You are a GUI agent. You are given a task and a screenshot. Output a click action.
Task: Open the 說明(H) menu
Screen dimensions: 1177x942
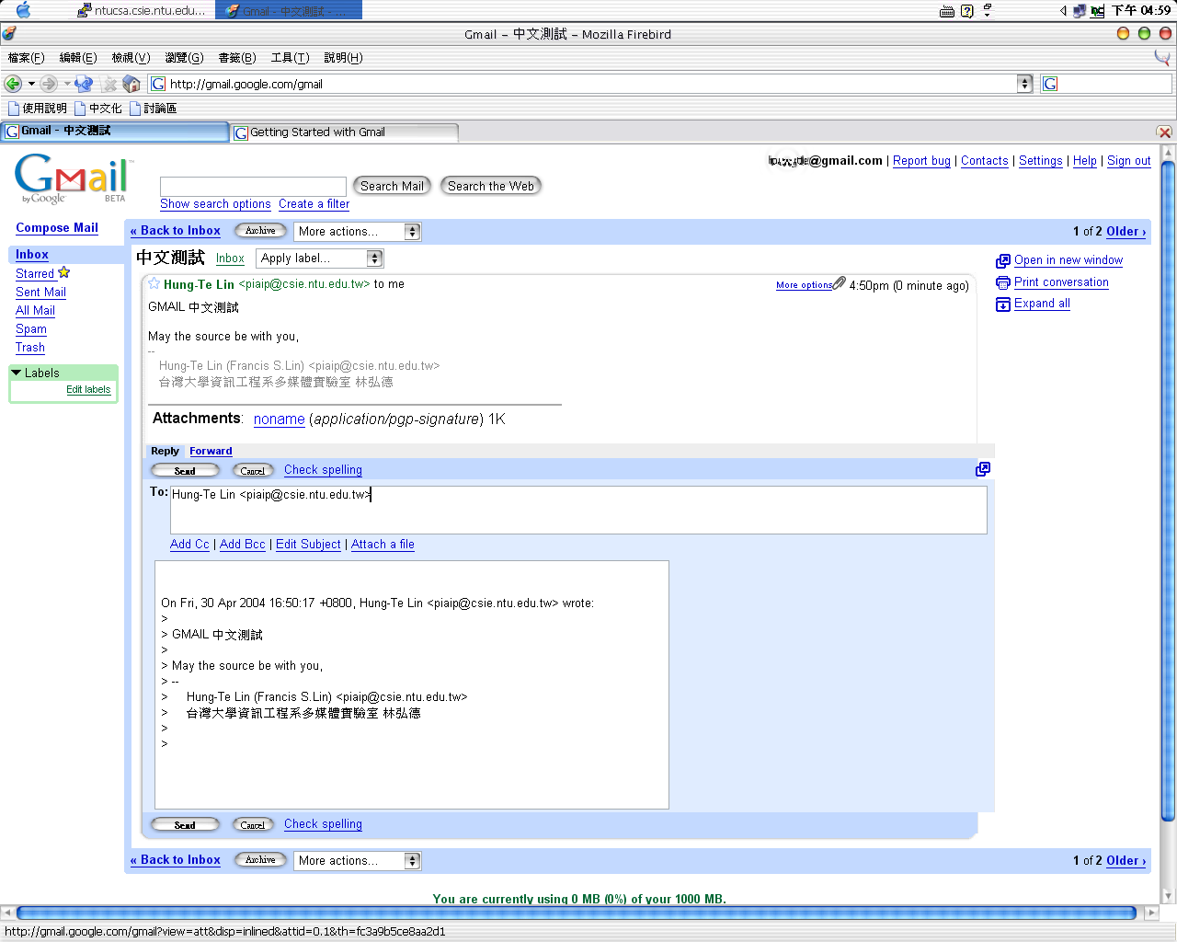[343, 58]
